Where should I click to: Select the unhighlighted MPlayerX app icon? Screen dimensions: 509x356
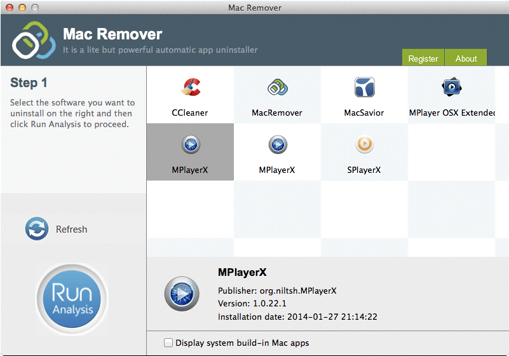[x=278, y=144]
